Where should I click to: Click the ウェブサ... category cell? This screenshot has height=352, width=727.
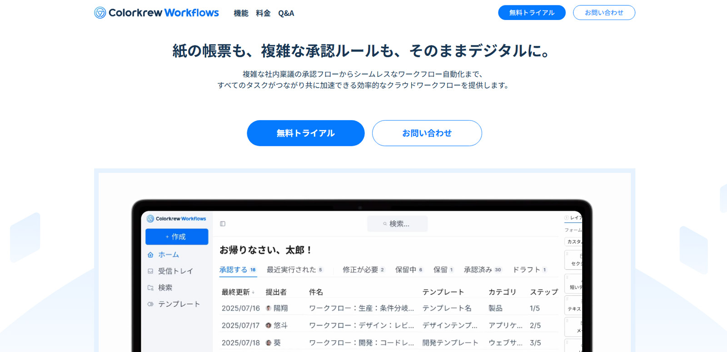point(506,343)
